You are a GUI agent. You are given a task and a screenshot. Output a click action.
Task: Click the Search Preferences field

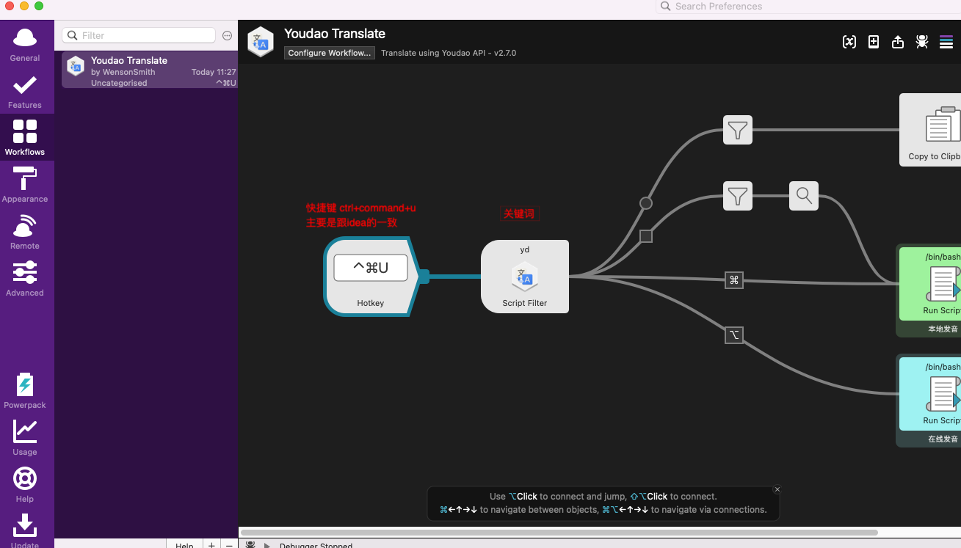coord(808,6)
